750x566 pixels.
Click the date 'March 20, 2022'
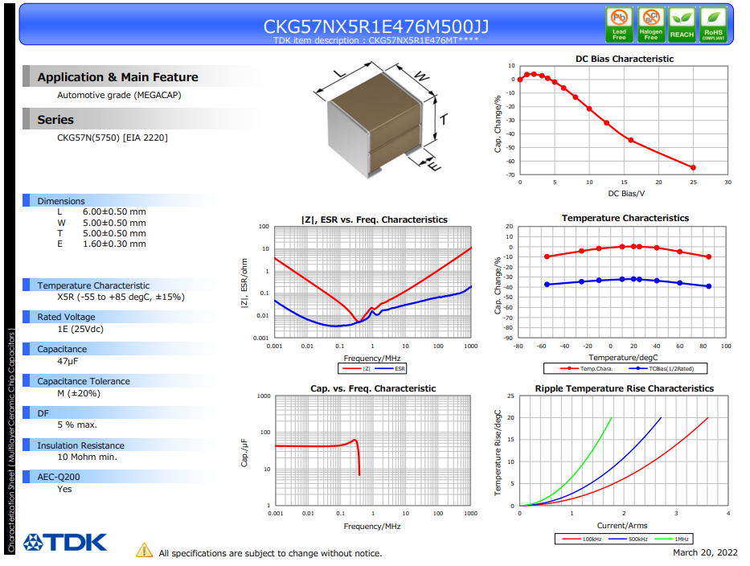coord(705,552)
